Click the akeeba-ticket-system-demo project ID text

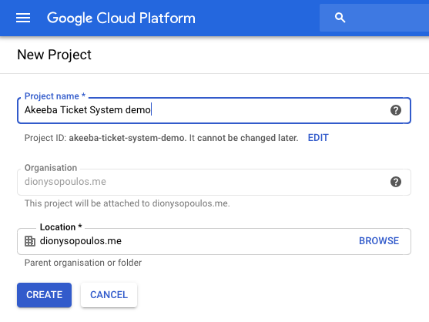127,138
